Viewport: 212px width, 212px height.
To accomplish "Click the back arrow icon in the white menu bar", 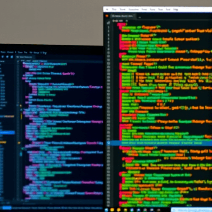I will pos(107,10).
